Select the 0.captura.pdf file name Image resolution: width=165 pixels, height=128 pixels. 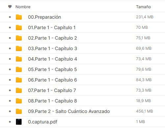[42, 122]
